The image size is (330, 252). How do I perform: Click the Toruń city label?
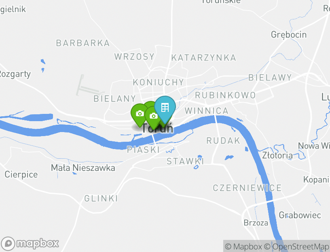coord(158,128)
